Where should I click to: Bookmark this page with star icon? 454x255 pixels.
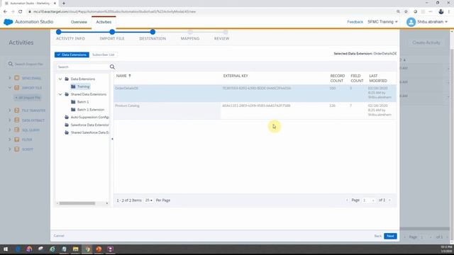(x=406, y=11)
